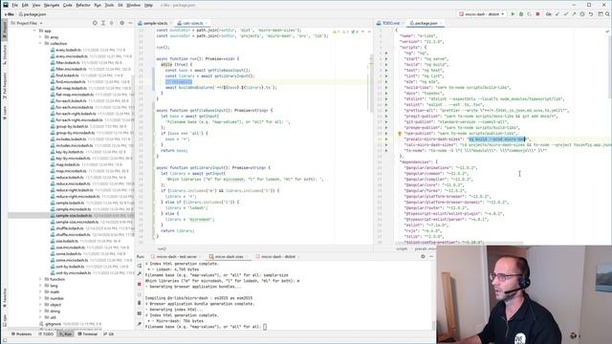The image size is (612, 344).
Task: Switch to the calc-sizes.ts editor tab
Action: pos(193,23)
